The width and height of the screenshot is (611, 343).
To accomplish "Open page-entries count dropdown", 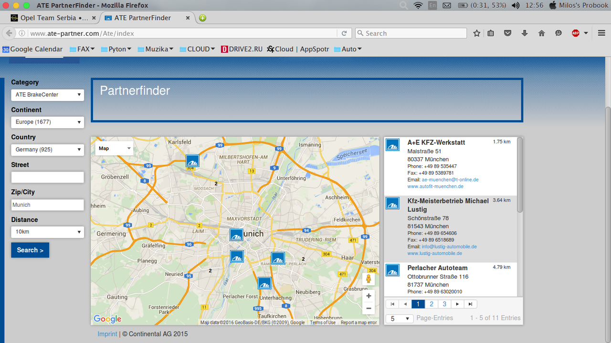I will click(399, 318).
